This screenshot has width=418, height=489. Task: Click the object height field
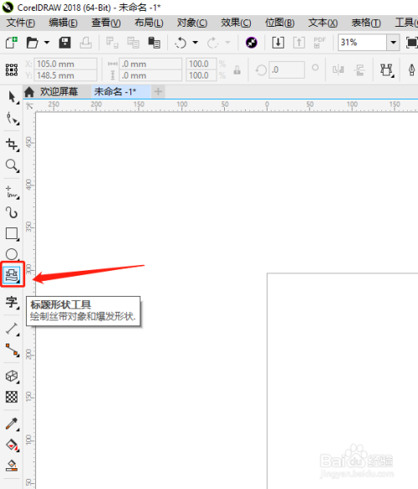pos(150,75)
